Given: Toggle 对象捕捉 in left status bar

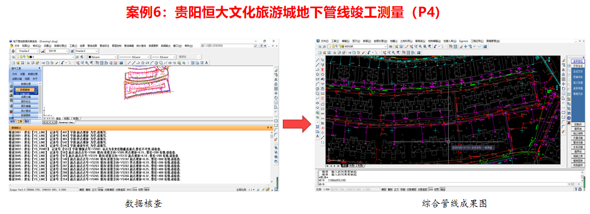Looking at the screenshot, I should tap(110, 190).
